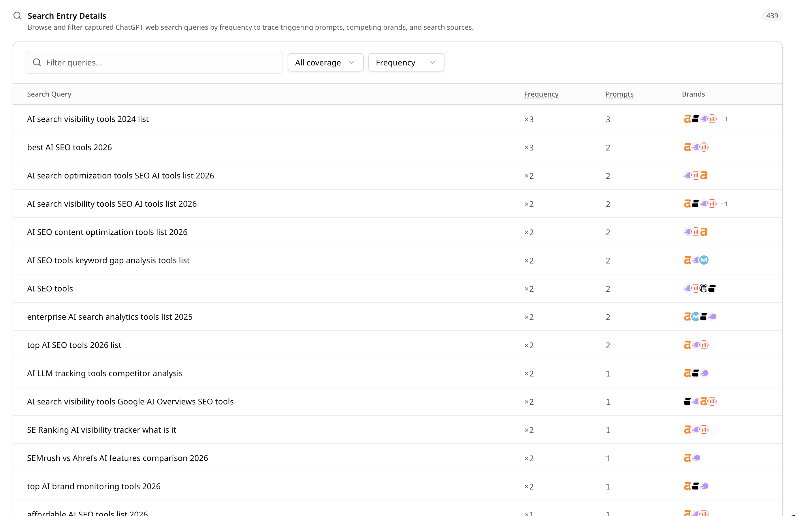Click purple flame icon in 'enterprise AI search analytics' row
The image size is (795, 516).
[x=712, y=317]
